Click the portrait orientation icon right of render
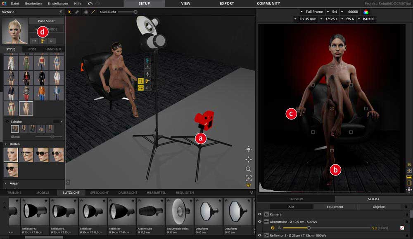Screen dimensions: 413x239 409,183
